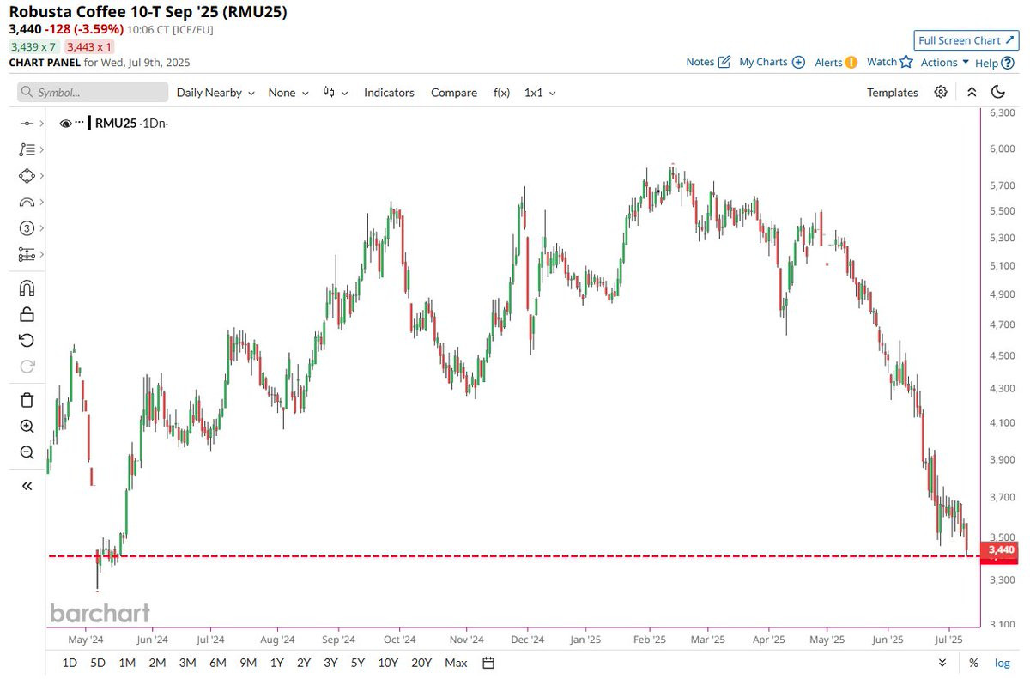Click the zoom in magnifier
The image size is (1030, 679).
(x=27, y=427)
